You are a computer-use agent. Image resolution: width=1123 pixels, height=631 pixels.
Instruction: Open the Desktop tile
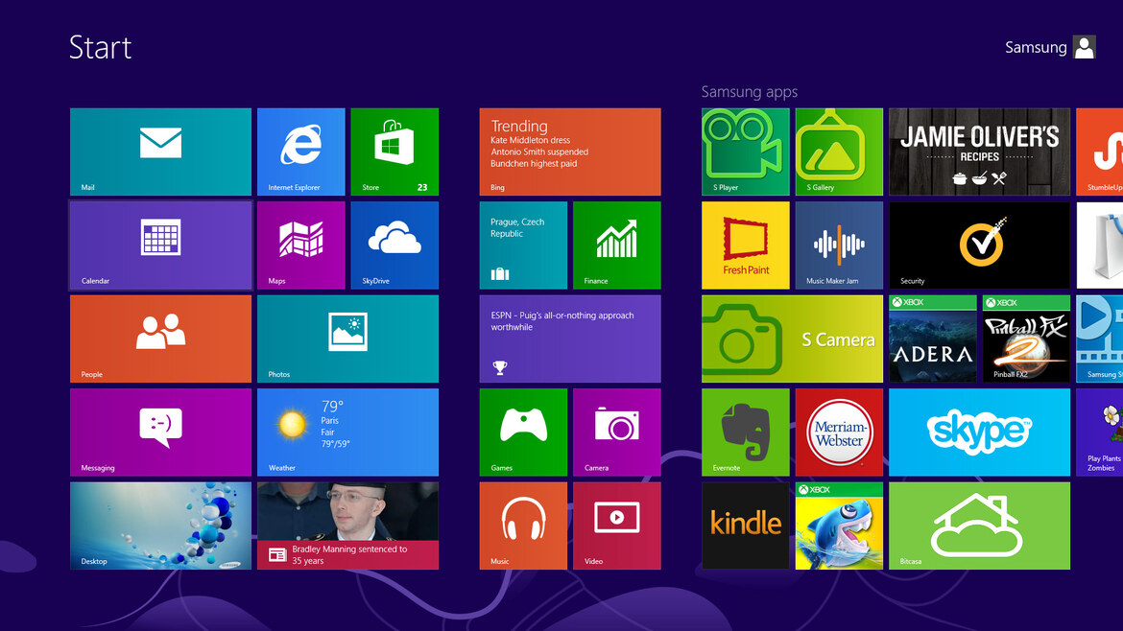pyautogui.click(x=160, y=526)
